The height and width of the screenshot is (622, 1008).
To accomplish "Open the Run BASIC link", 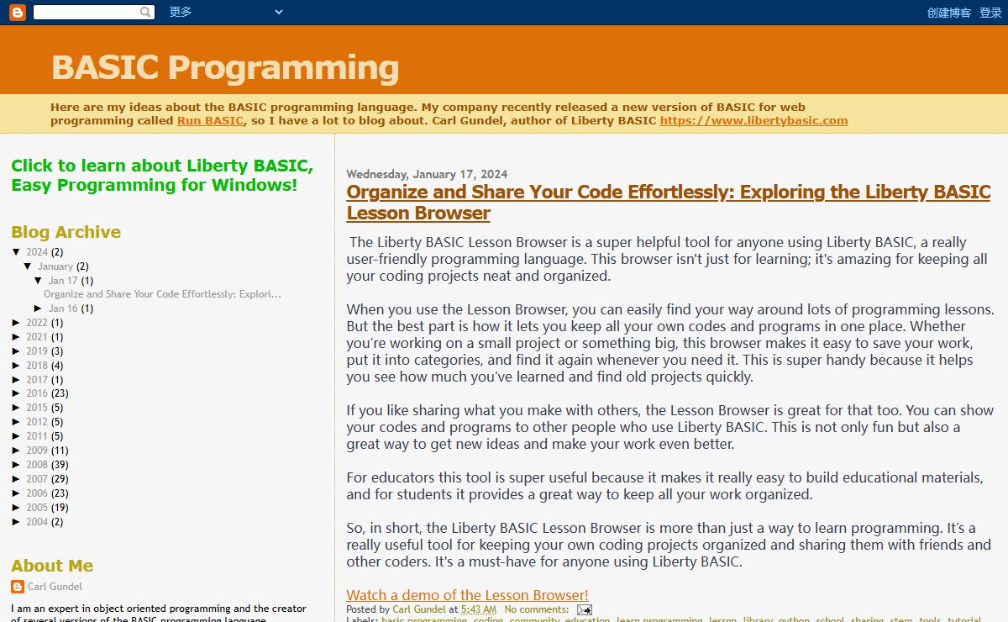I will pyautogui.click(x=210, y=120).
